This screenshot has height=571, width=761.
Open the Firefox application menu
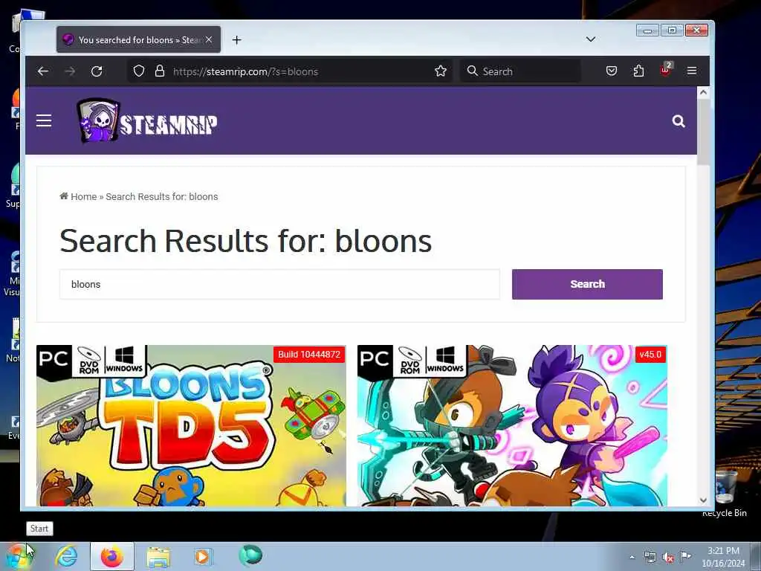coord(692,71)
